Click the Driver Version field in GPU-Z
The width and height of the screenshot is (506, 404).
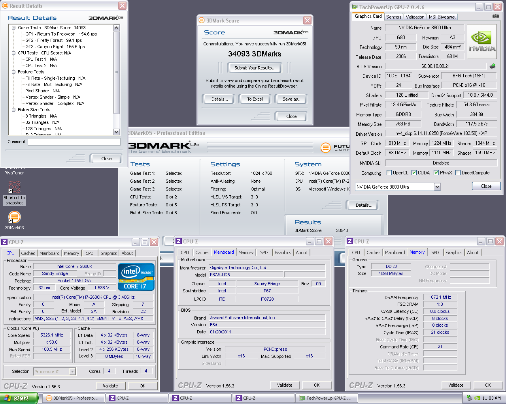pyautogui.click(x=441, y=133)
